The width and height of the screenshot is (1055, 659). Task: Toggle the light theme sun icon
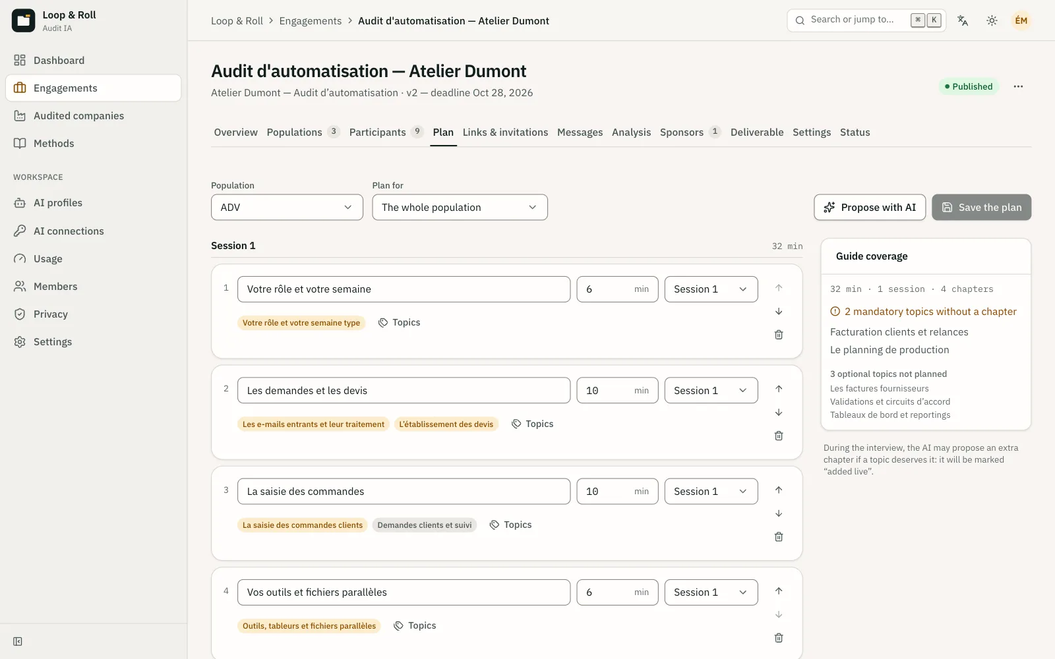pyautogui.click(x=992, y=20)
